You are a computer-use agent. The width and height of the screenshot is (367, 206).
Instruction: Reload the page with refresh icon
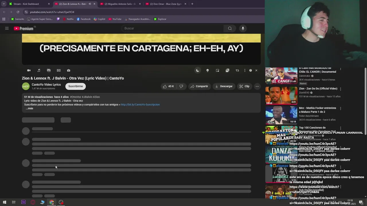coord(18,12)
